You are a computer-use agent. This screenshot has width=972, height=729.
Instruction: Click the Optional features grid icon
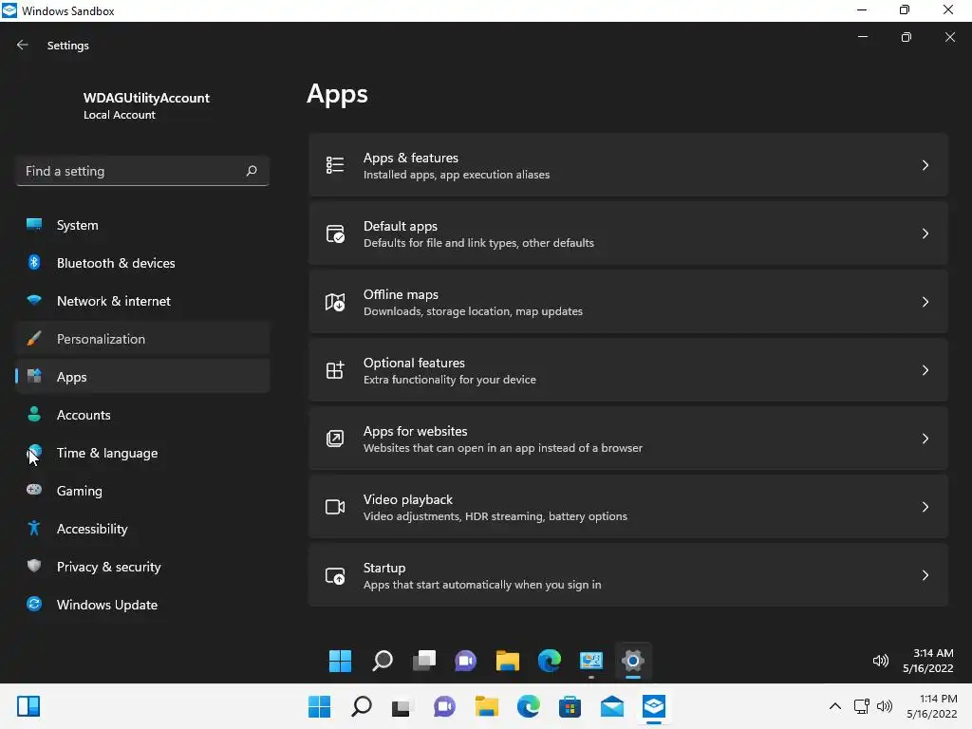[x=335, y=370]
